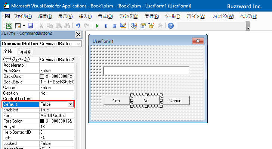This screenshot has height=149, width=272.
Task: Click the Redo arrow icon
Action: click(86, 26)
